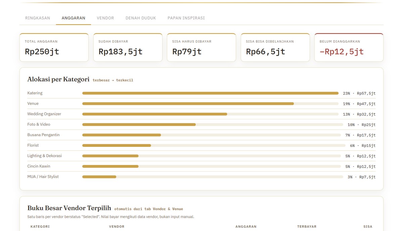
Task: Click the '6% · Rp15jt' value
Action: (x=363, y=146)
